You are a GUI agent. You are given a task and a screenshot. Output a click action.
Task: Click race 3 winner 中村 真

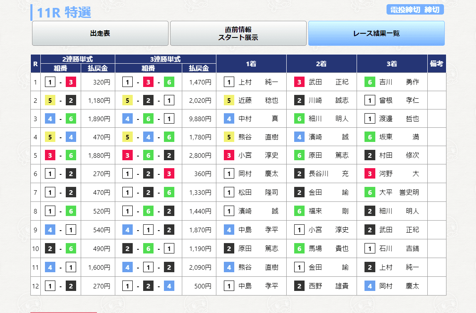[258, 119]
